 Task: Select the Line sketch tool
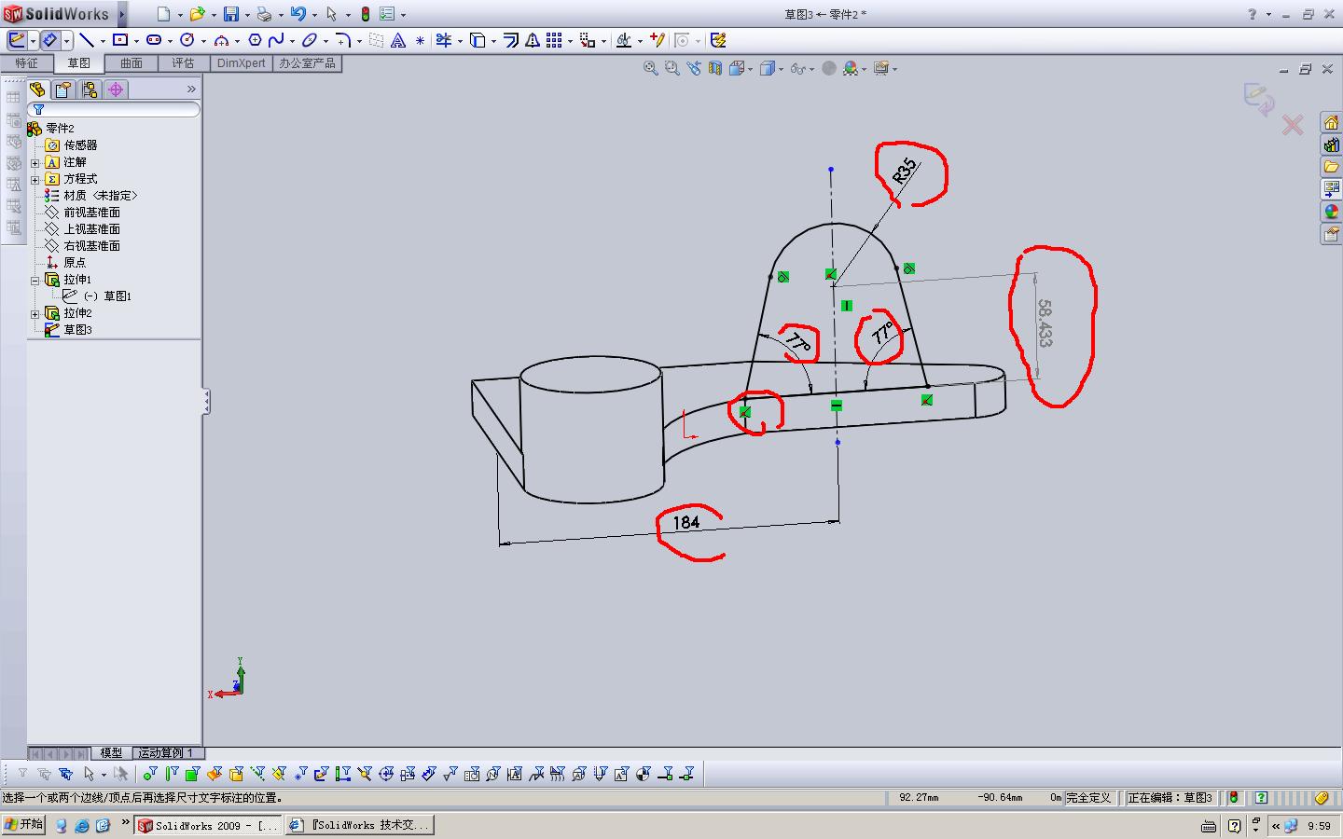pos(87,40)
